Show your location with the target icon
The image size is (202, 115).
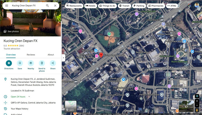[197, 96]
